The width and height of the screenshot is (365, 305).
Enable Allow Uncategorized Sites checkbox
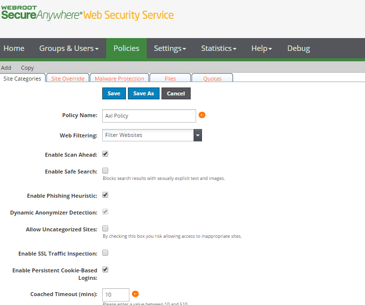pos(105,228)
